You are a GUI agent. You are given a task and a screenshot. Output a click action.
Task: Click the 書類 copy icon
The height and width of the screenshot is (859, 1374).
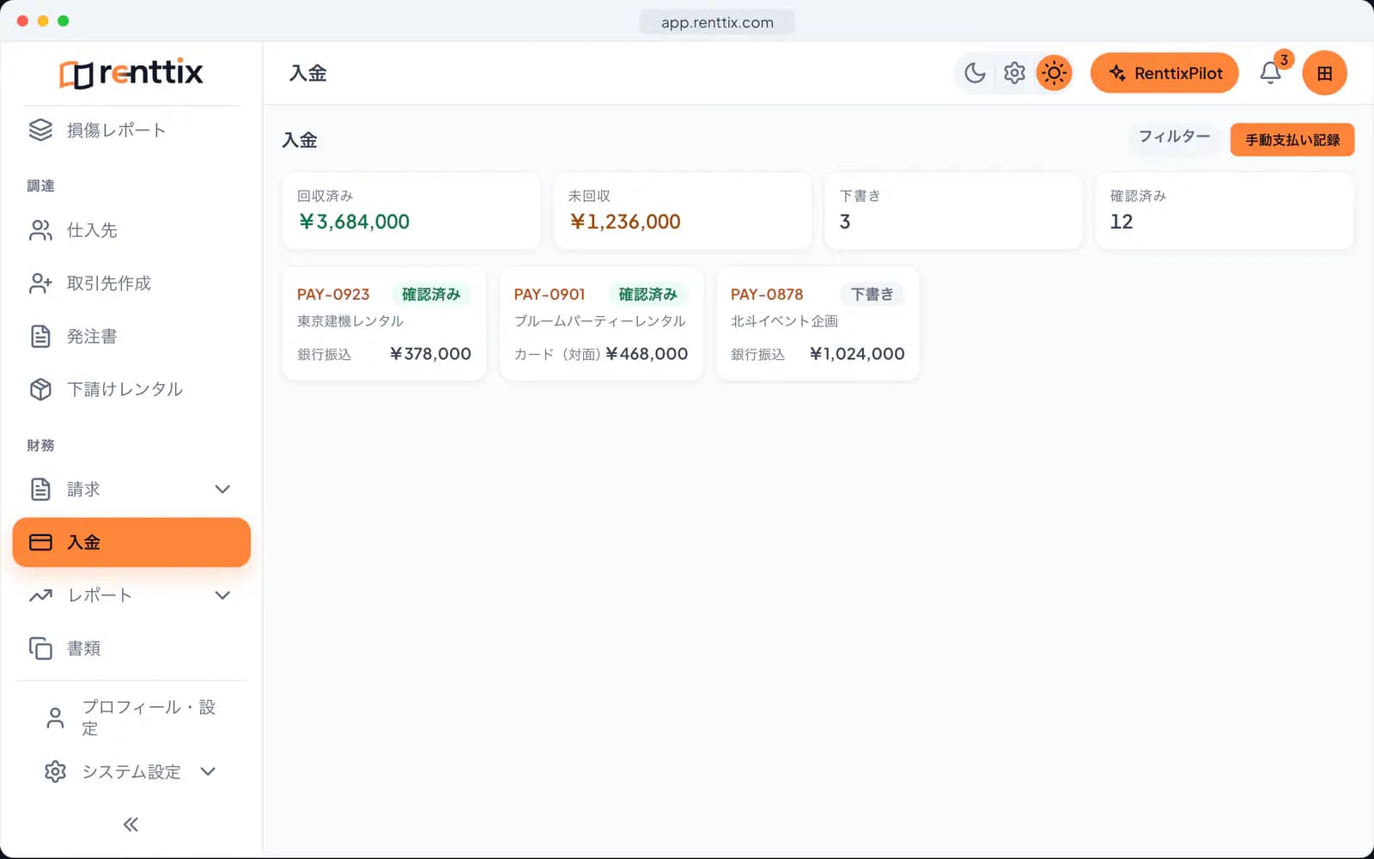point(40,648)
